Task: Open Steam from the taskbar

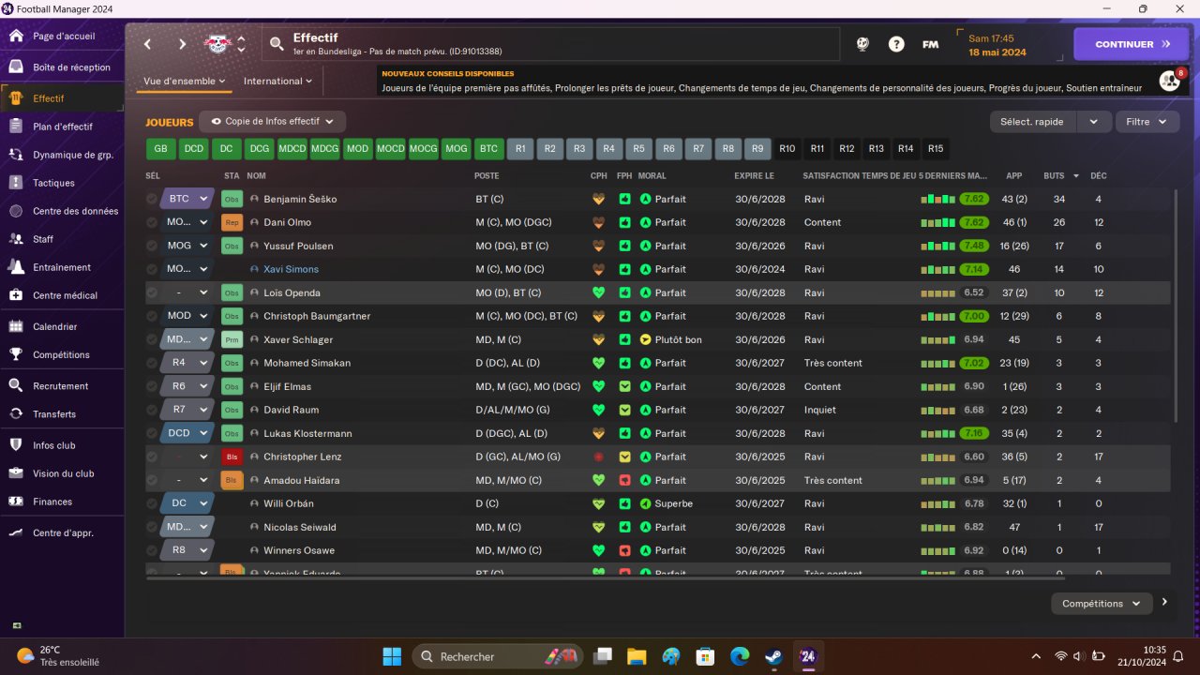Action: pyautogui.click(x=774, y=656)
